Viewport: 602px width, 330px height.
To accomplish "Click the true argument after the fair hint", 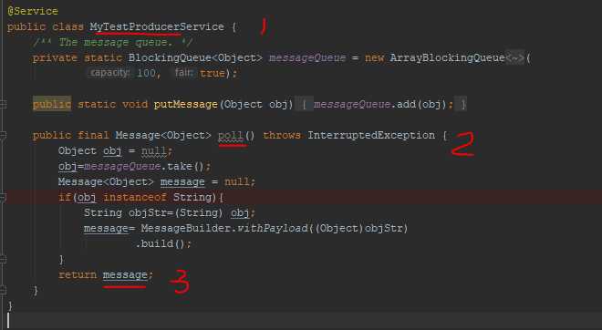I will tap(213, 73).
